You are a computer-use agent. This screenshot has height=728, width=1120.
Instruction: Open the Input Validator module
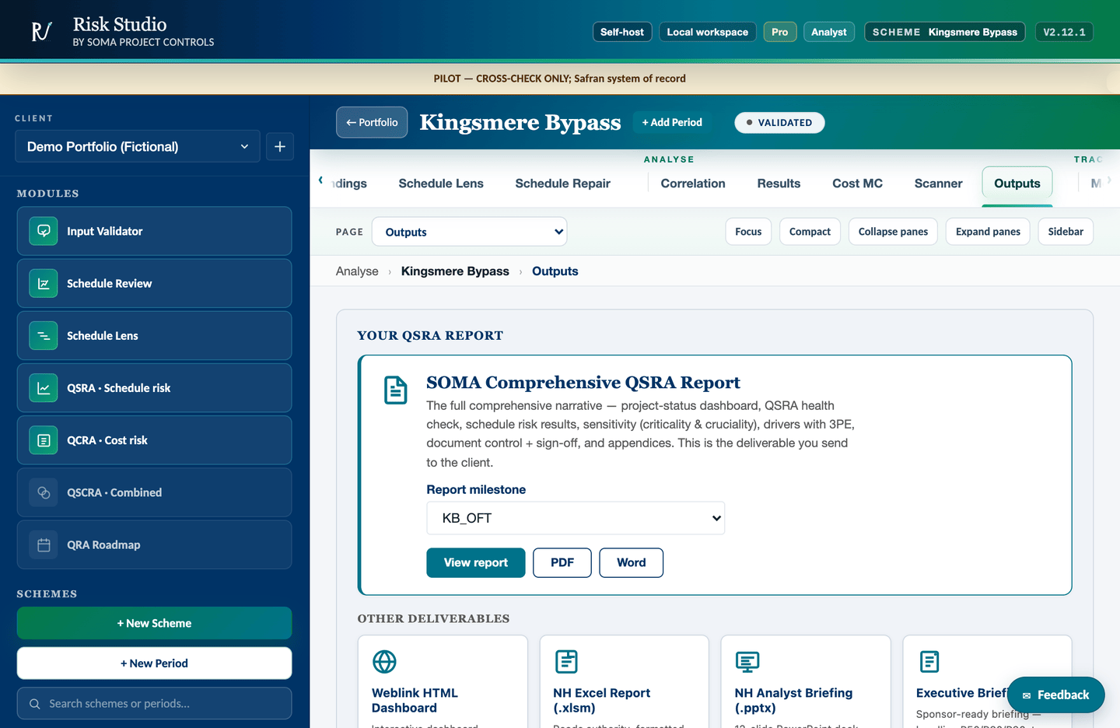click(x=154, y=231)
